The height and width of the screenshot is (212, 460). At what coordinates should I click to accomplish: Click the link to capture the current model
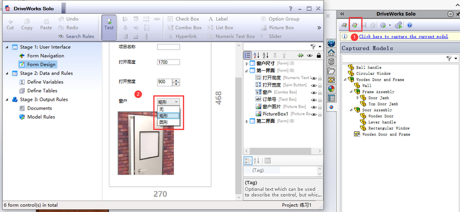tap(404, 37)
